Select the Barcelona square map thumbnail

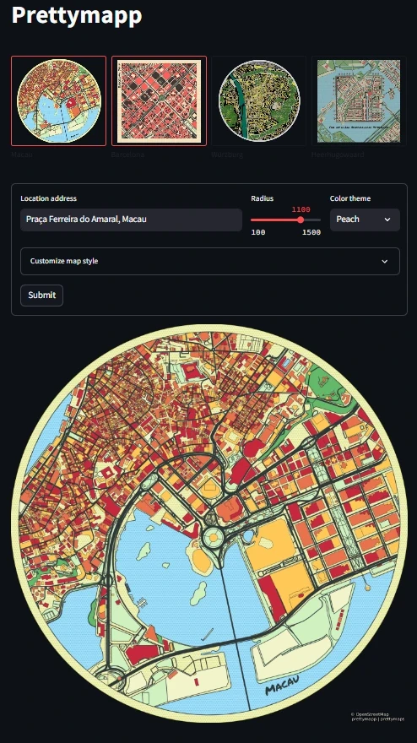click(x=160, y=100)
